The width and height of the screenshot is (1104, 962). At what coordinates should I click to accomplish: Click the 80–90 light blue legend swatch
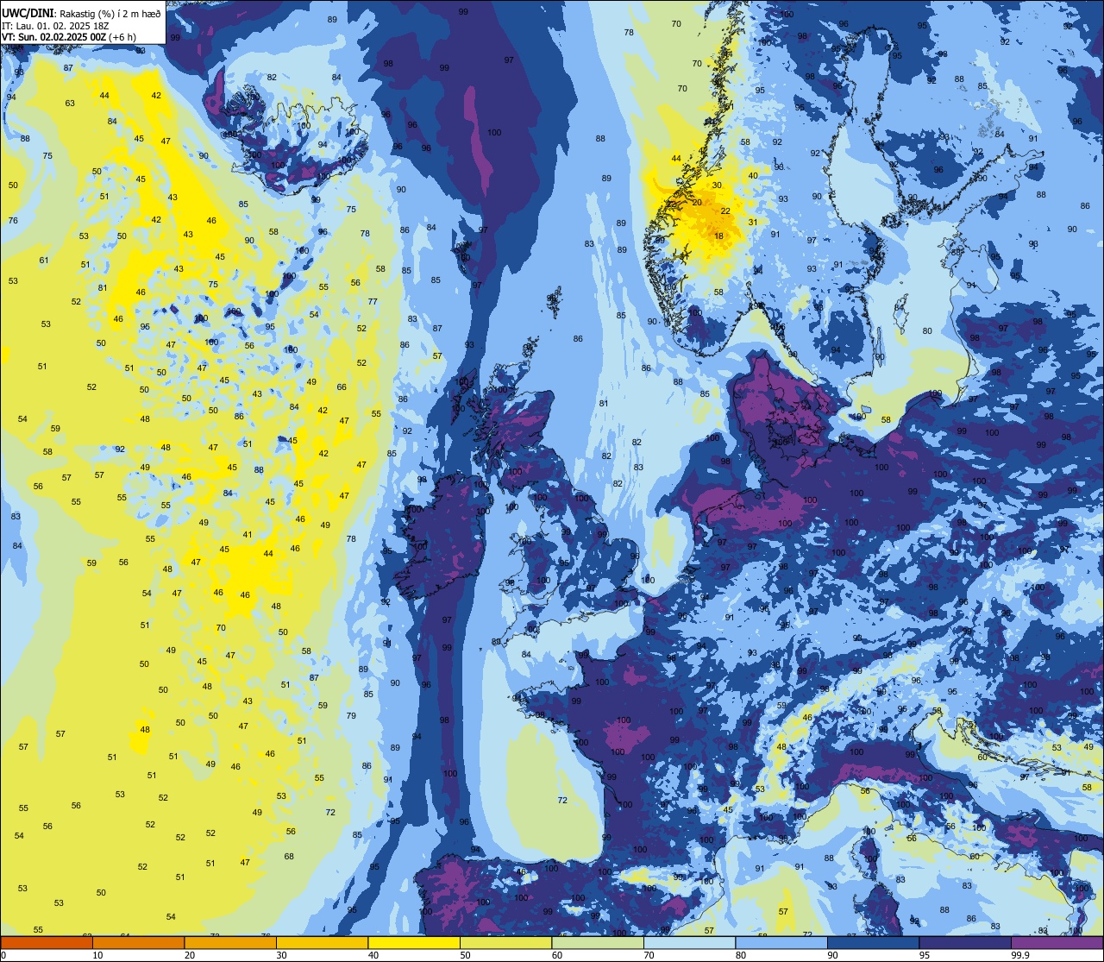pos(781,942)
